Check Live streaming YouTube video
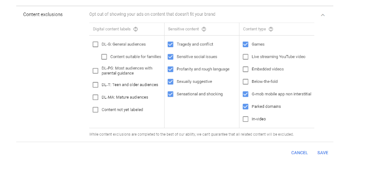 tap(245, 56)
